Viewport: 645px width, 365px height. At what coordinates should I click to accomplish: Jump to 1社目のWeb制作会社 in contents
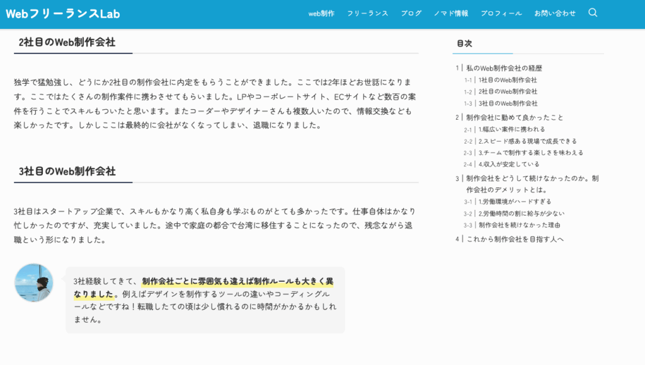(507, 80)
